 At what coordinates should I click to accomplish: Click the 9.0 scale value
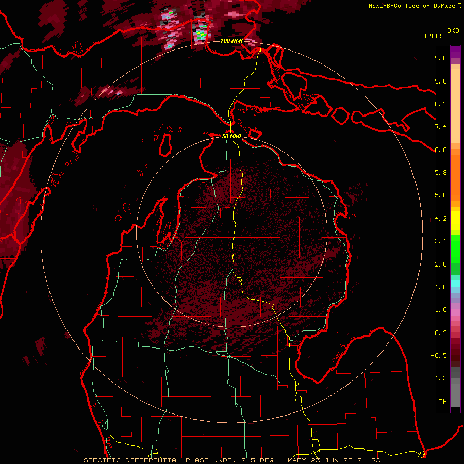point(441,81)
